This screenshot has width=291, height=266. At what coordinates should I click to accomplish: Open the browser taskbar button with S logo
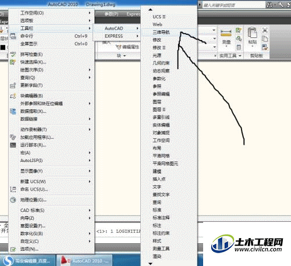(x=27, y=261)
